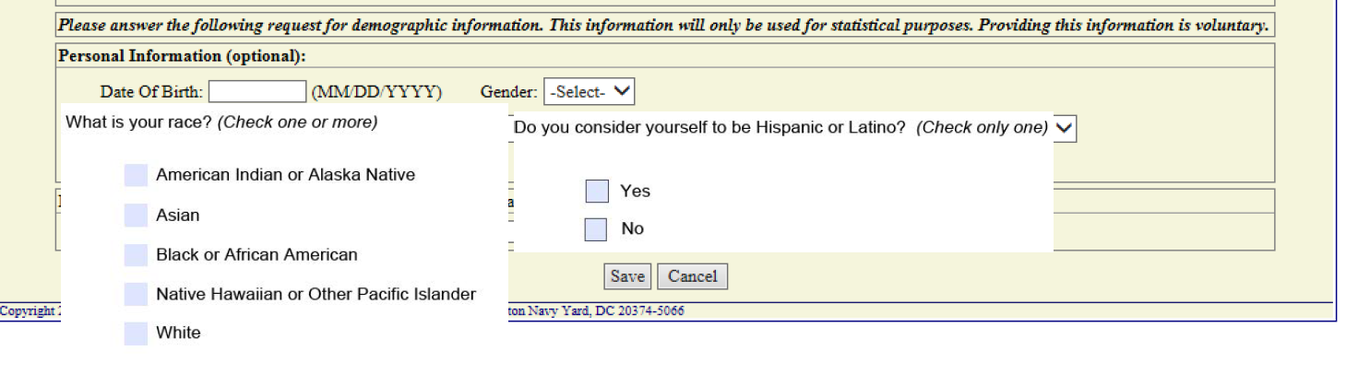Click the Personal Information (optional) heading

tap(182, 56)
